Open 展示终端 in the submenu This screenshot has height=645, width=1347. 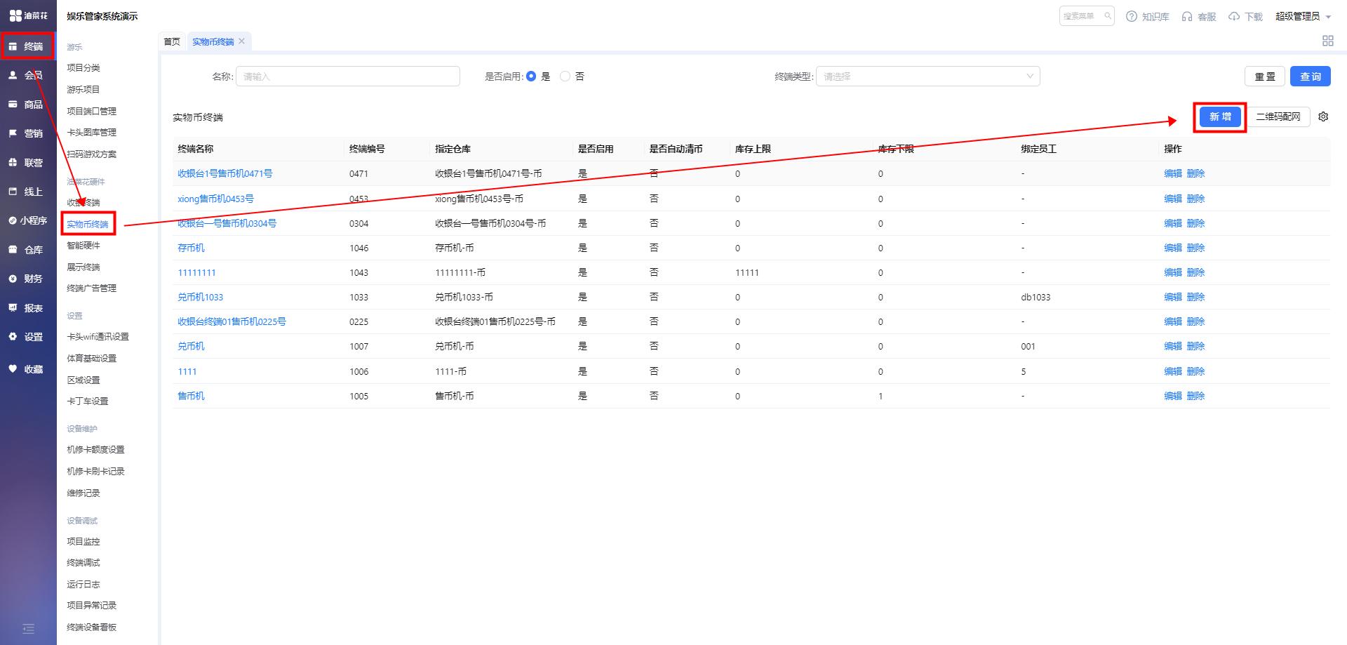(83, 267)
